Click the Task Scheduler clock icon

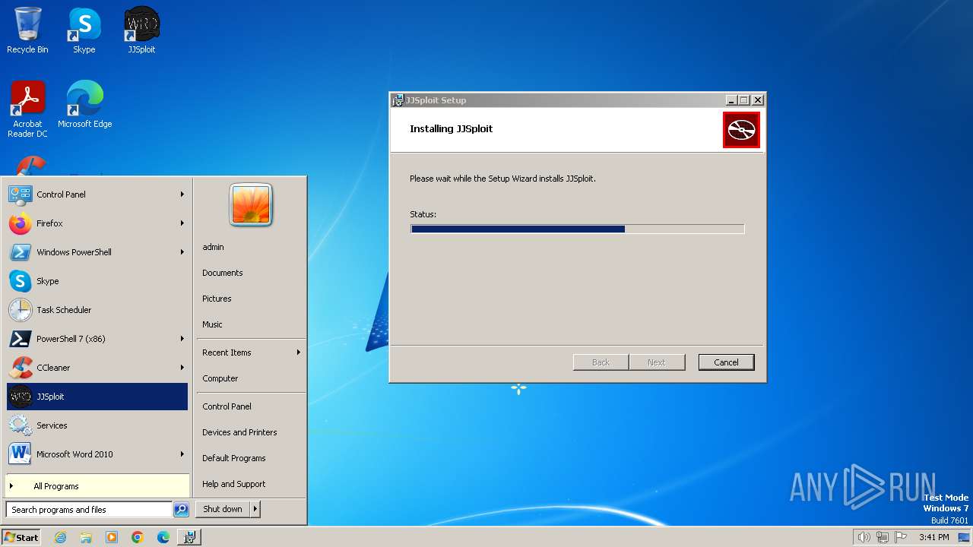pyautogui.click(x=21, y=310)
